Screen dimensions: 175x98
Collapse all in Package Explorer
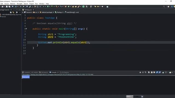[11, 12]
